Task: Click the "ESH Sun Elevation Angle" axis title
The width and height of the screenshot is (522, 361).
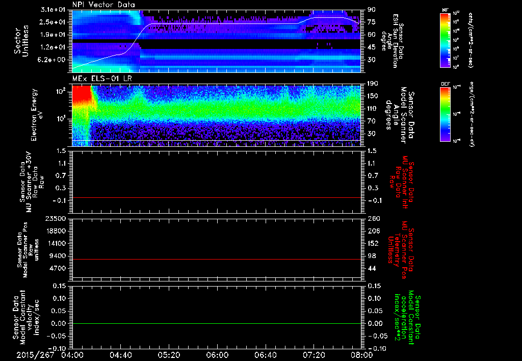Action: [x=393, y=41]
